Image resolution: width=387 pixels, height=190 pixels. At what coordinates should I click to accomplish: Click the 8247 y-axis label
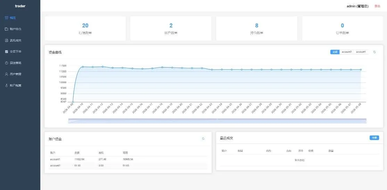(x=63, y=102)
